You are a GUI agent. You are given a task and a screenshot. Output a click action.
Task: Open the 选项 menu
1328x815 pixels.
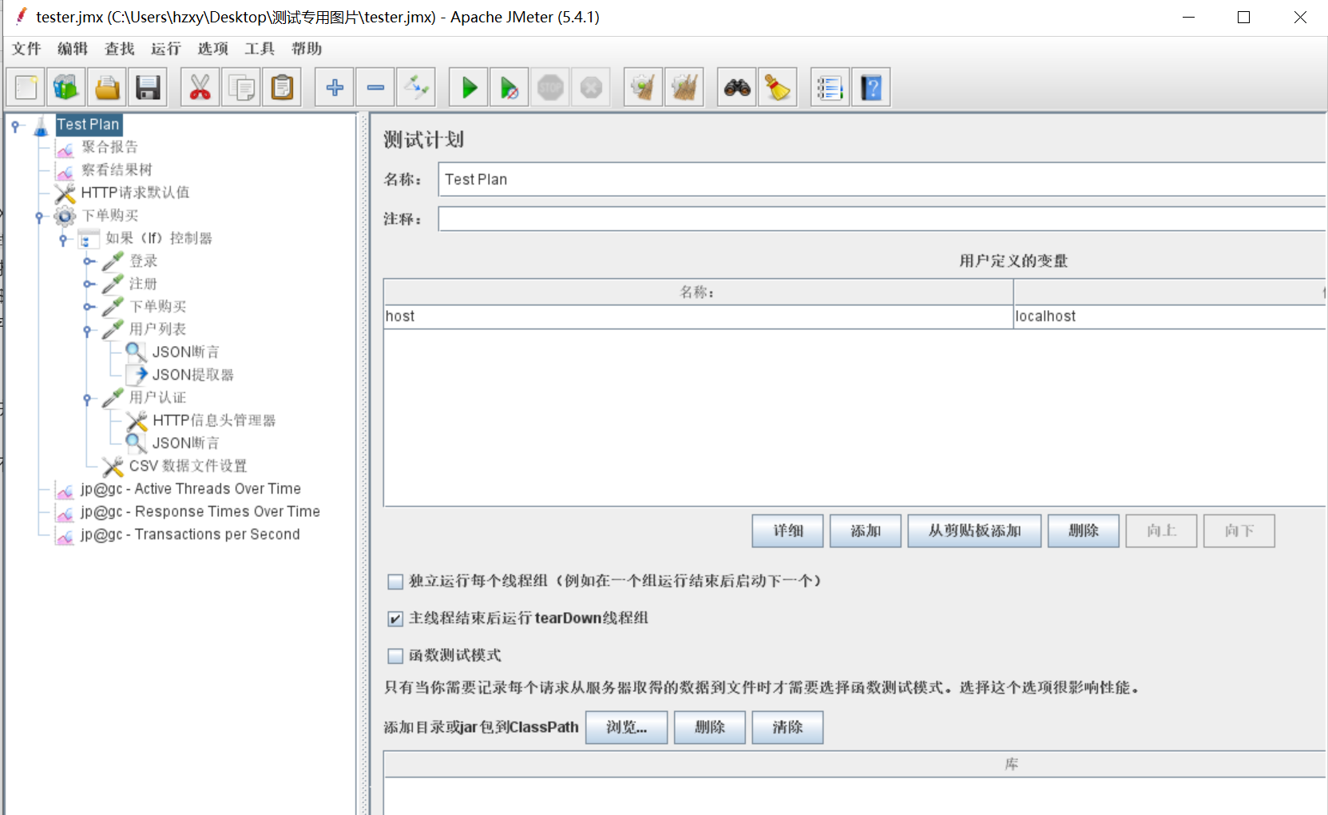(x=213, y=49)
